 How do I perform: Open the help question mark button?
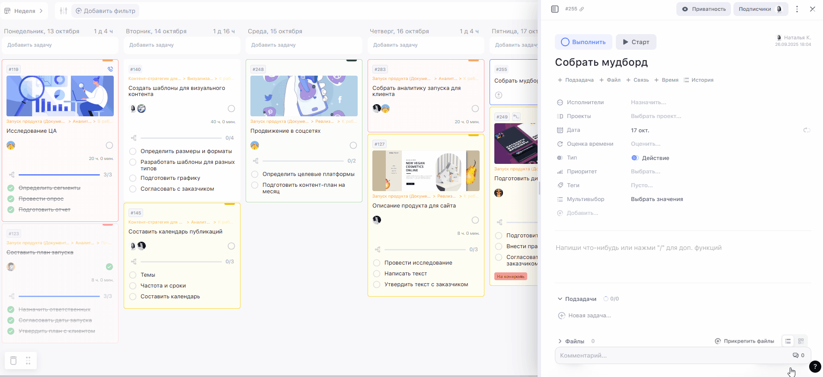815,367
